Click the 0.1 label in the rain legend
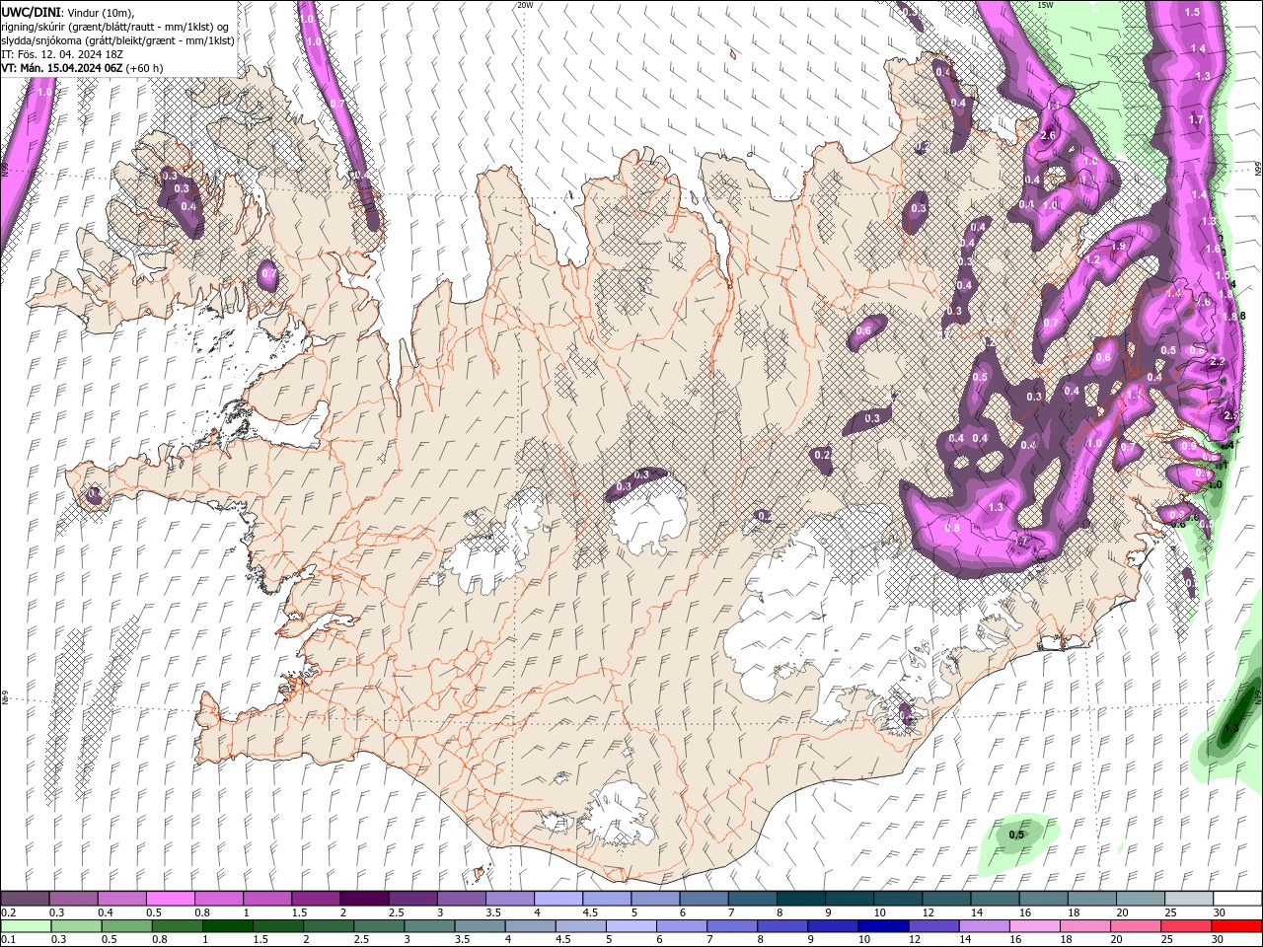Screen dimensions: 1263x947 click(x=9, y=940)
